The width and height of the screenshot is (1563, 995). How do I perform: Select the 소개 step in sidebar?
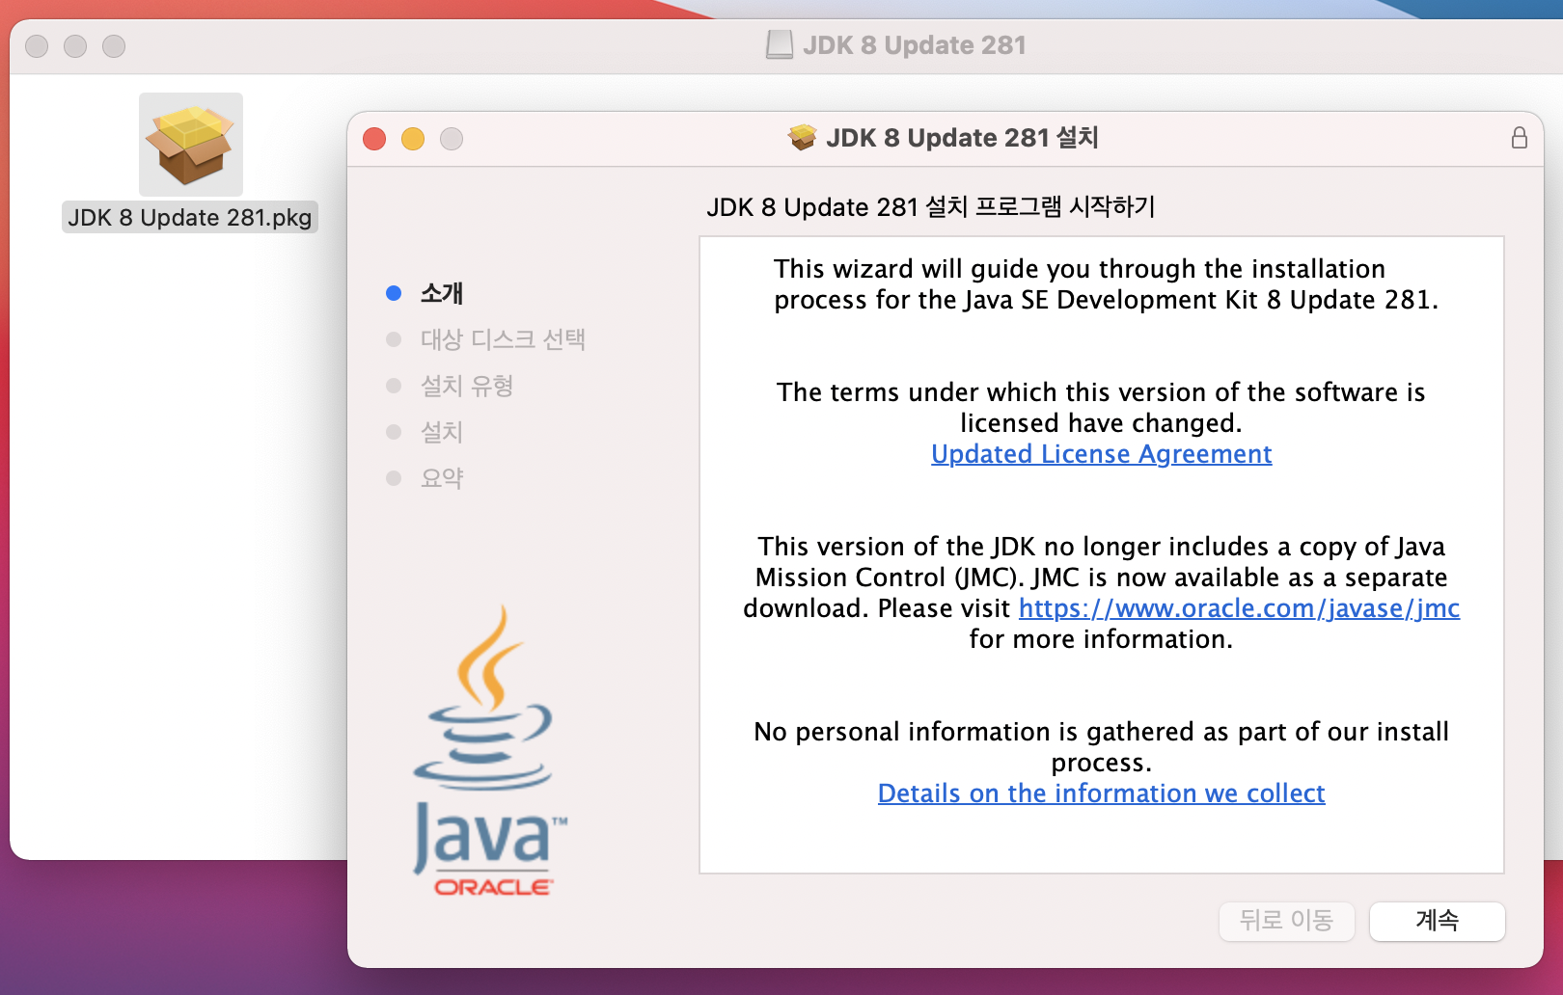[x=441, y=293]
